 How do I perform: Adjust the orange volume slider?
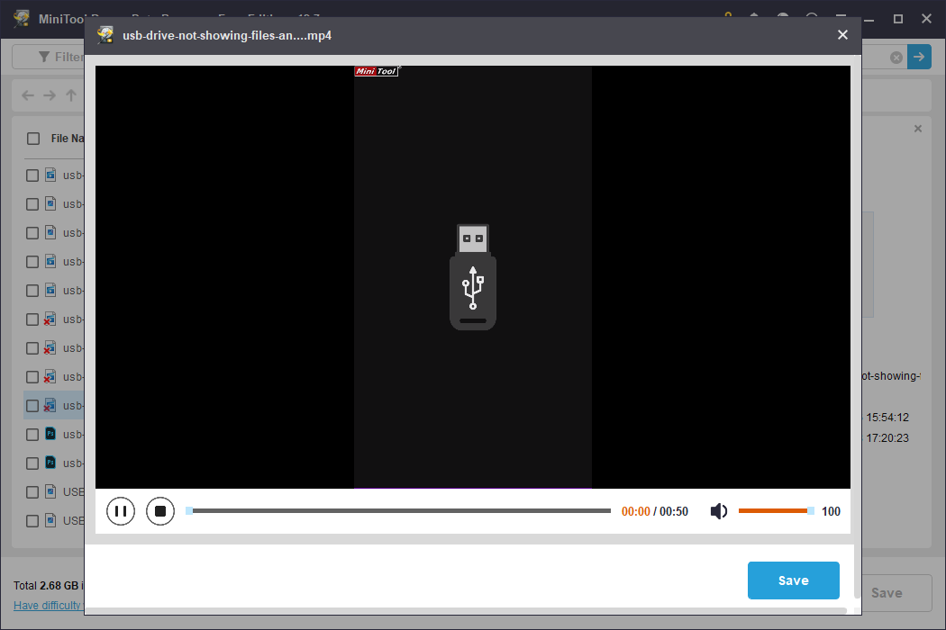[776, 510]
